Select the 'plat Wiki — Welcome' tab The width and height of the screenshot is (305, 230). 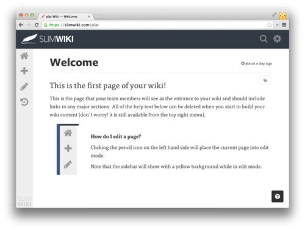click(65, 16)
